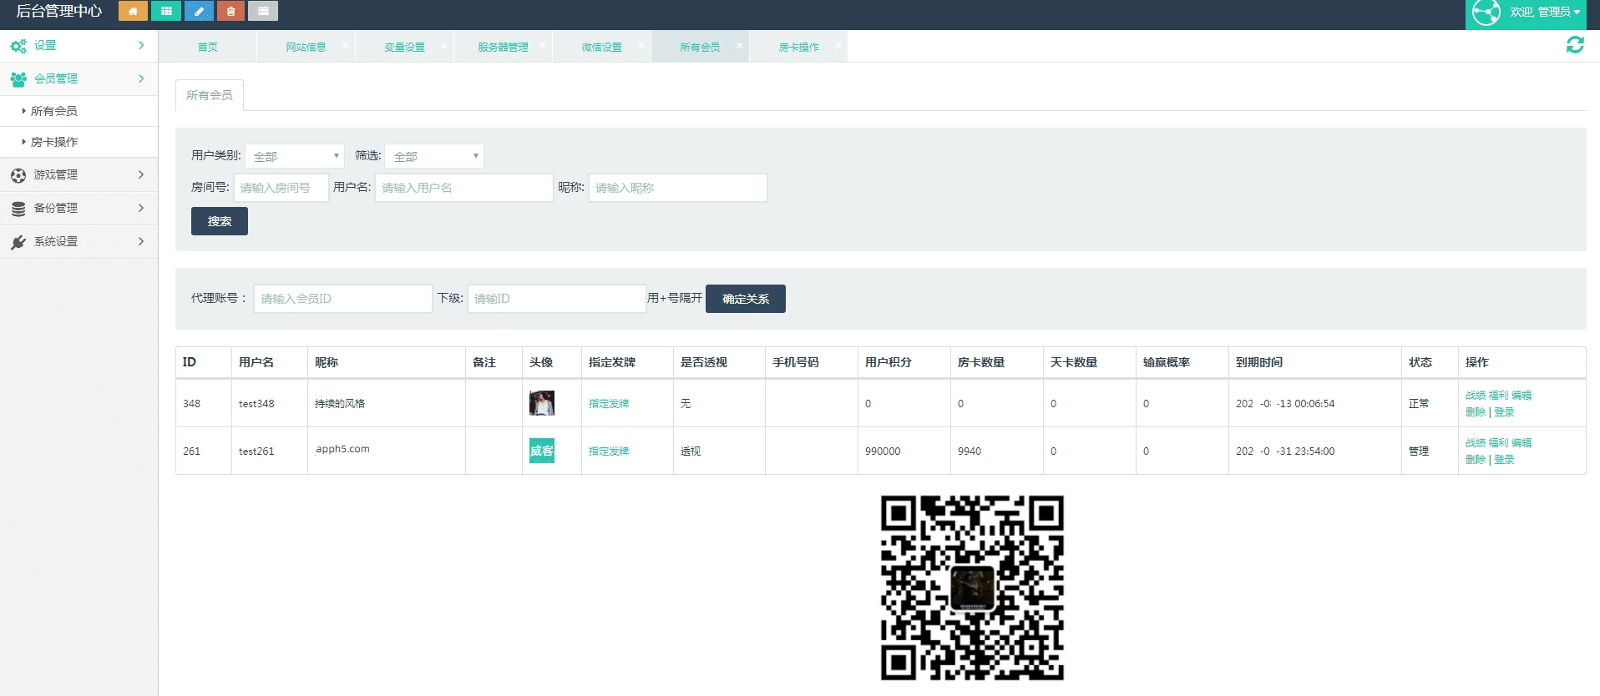Click 编辑 link in test348 row
This screenshot has height=696, width=1600.
tap(1522, 396)
